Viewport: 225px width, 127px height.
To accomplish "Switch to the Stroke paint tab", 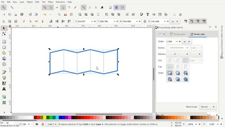I will 178,34.
